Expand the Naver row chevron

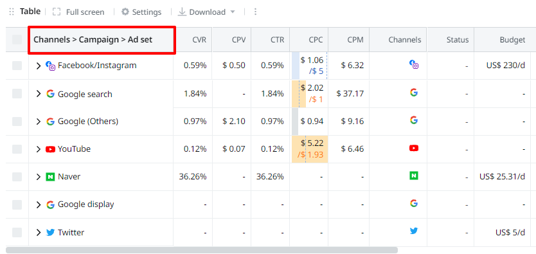[x=39, y=177]
